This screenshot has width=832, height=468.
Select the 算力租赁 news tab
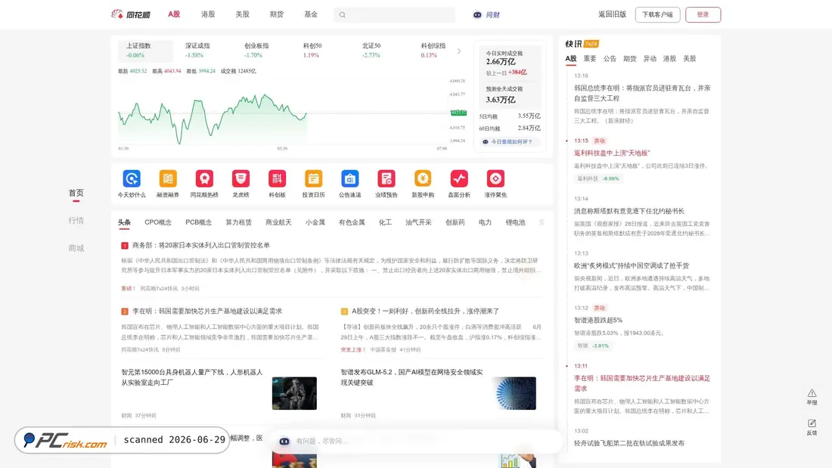click(239, 222)
